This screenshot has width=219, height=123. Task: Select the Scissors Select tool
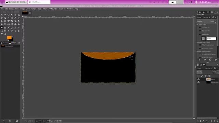pyautogui.click(x=19, y=15)
